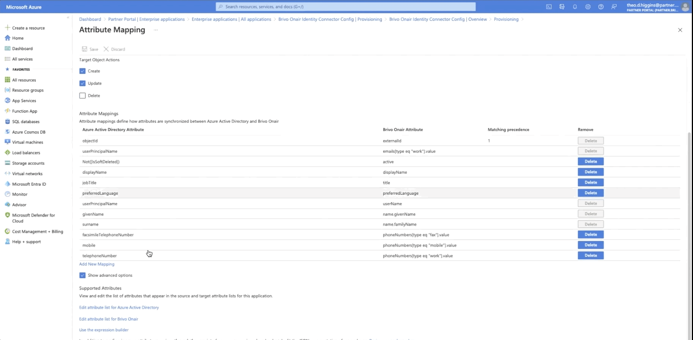Click the Virtual networks icon
The image size is (693, 340).
tap(7, 173)
